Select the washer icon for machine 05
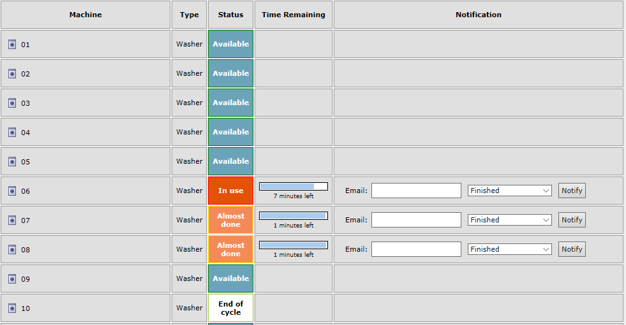 pos(12,162)
